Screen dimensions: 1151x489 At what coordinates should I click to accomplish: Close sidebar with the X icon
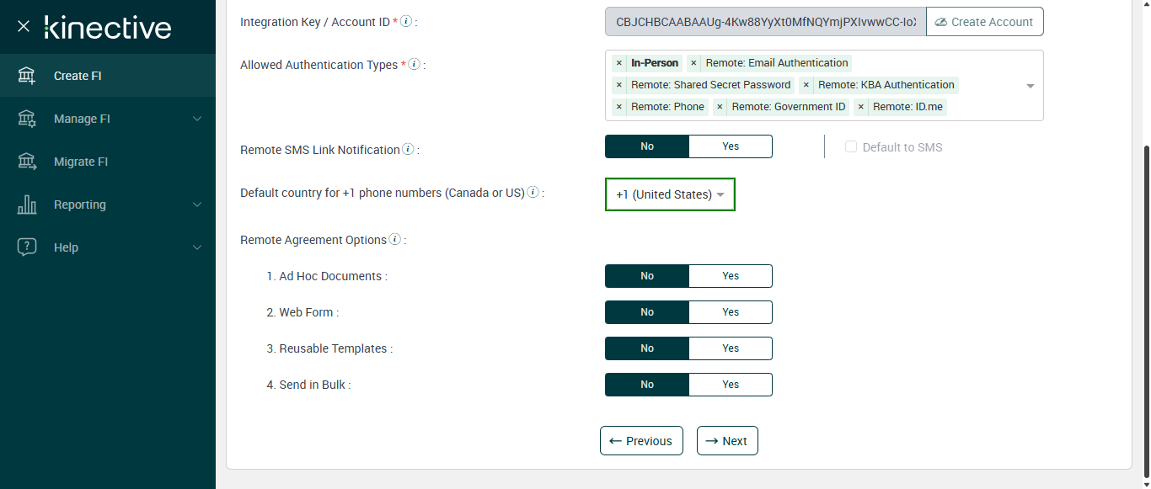pos(24,27)
